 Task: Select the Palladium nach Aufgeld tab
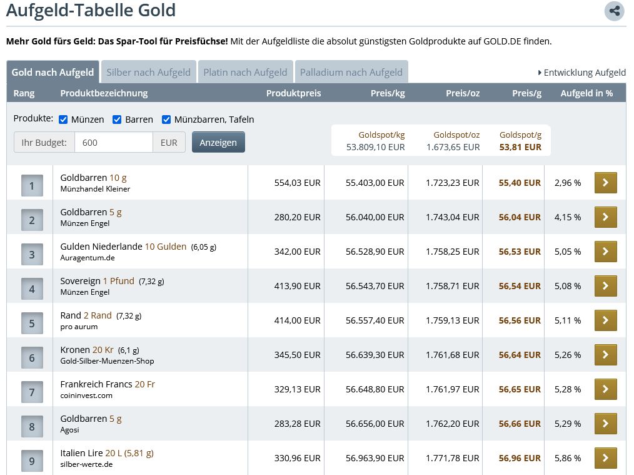pyautogui.click(x=351, y=72)
